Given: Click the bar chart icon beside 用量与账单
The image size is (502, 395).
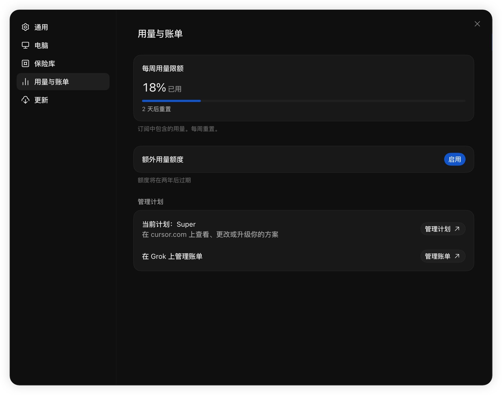Looking at the screenshot, I should [x=25, y=82].
